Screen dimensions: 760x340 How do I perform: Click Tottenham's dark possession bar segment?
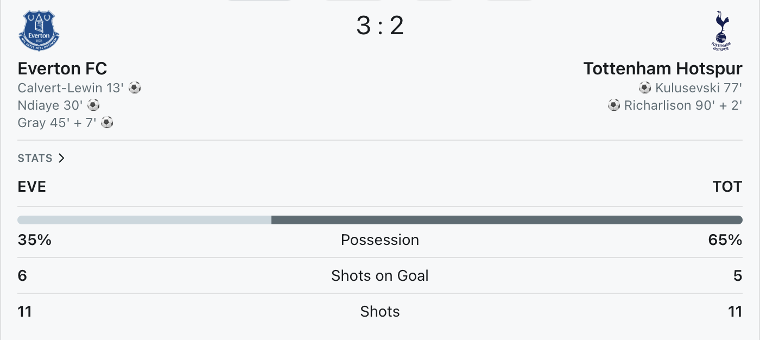tap(507, 220)
